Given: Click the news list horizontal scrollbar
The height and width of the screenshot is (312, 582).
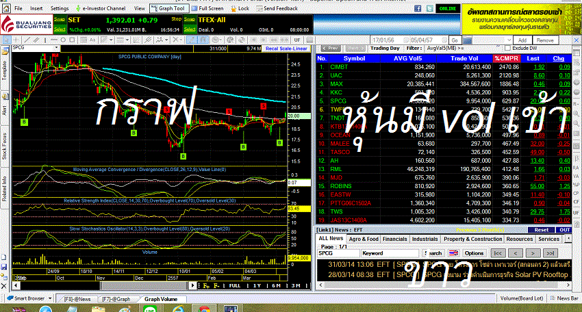Looking at the screenshot, I should tap(444, 285).
